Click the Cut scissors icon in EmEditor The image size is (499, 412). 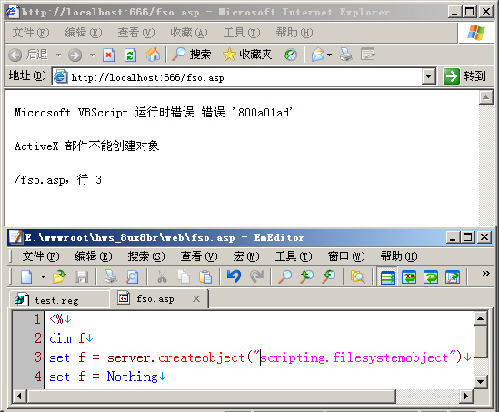pyautogui.click(x=162, y=276)
